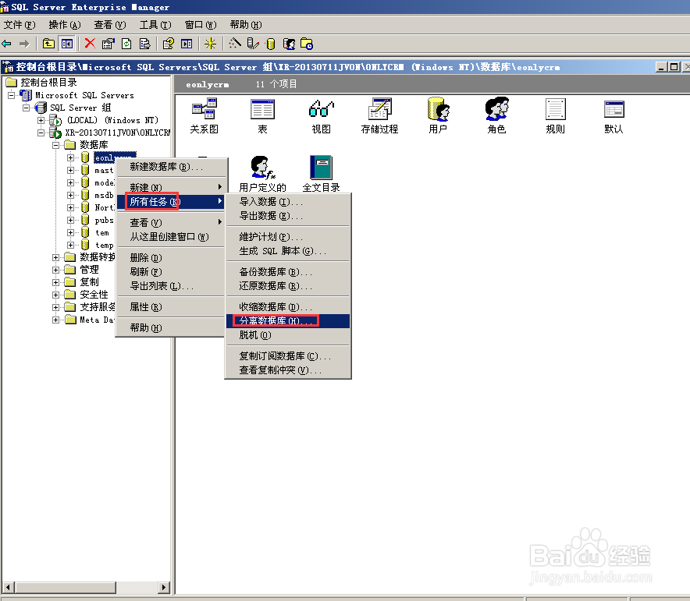Open the 用户定义的 function icon
Image resolution: width=690 pixels, height=601 pixels.
[x=263, y=174]
